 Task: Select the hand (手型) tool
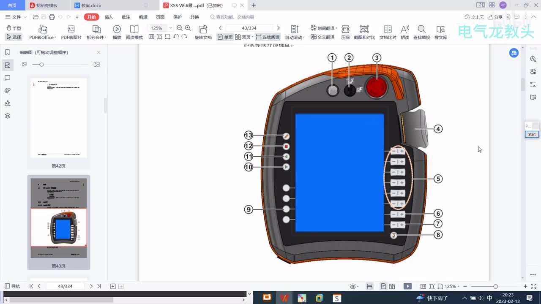click(14, 28)
